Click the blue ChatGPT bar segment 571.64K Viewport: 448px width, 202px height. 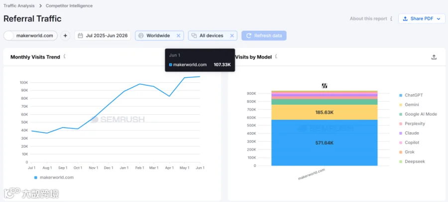[x=324, y=143]
